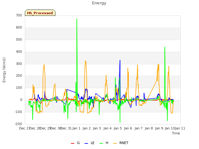Click the green H legend color marker
This screenshot has width=199, height=149.
pos(101,143)
